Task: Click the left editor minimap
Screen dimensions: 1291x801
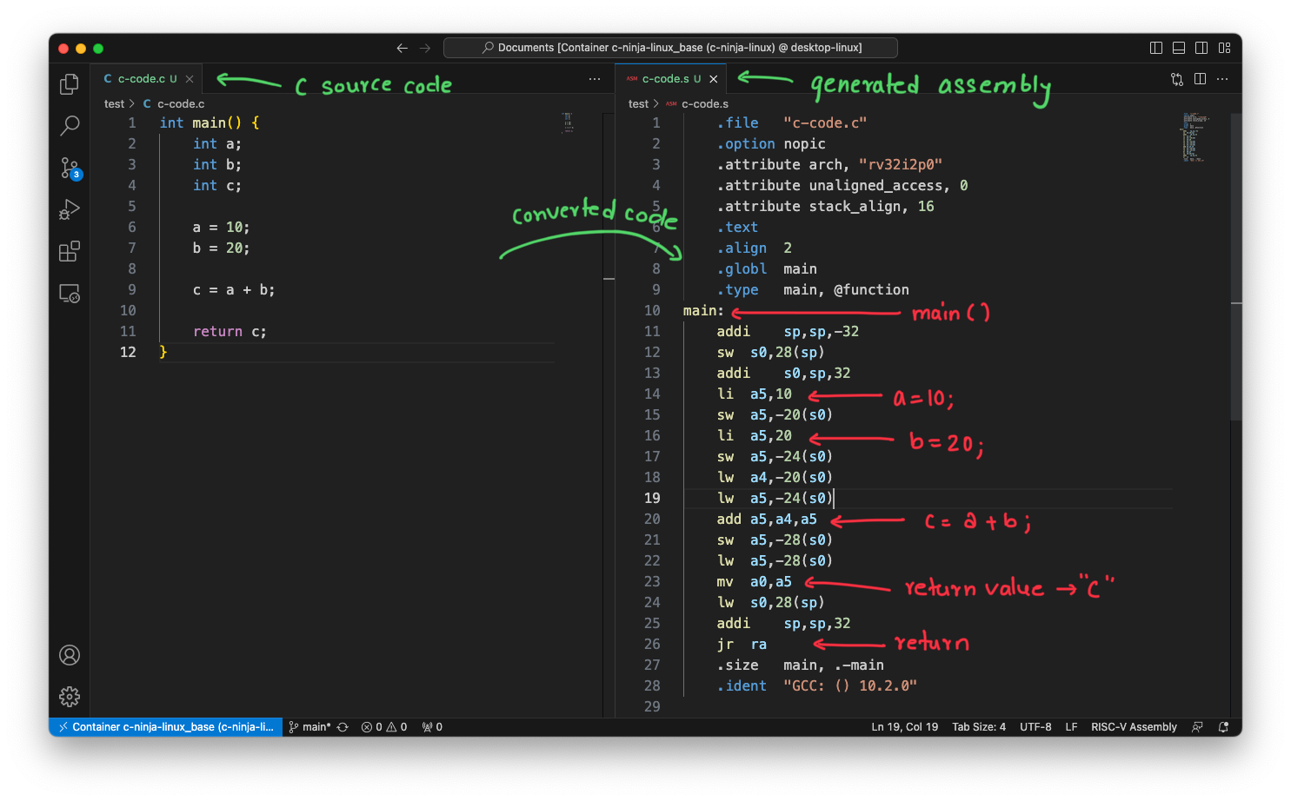Action: [x=567, y=122]
